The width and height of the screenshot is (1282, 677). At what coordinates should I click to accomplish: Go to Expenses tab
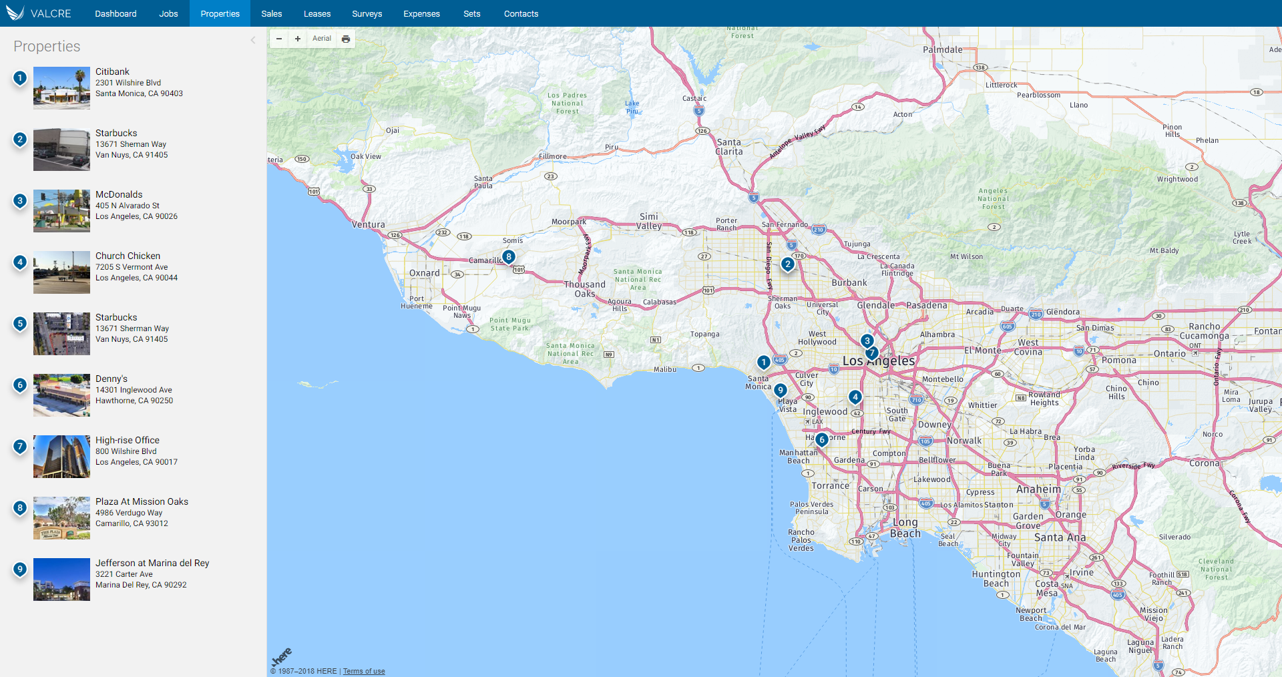click(421, 13)
